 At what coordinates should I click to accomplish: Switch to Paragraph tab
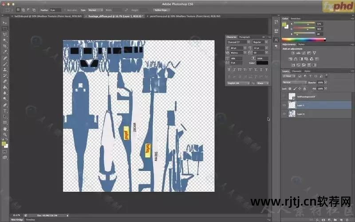pos(245,37)
